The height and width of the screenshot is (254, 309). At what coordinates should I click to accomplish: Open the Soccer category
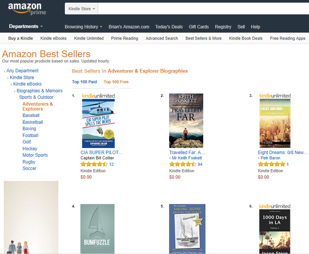point(30,168)
